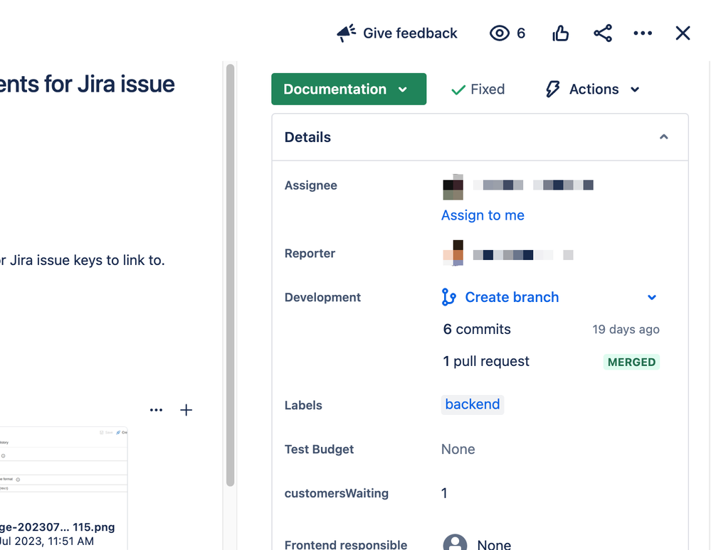Click the green checkmark next to Fixed
Viewport: 711px width, 550px height.
coord(458,90)
